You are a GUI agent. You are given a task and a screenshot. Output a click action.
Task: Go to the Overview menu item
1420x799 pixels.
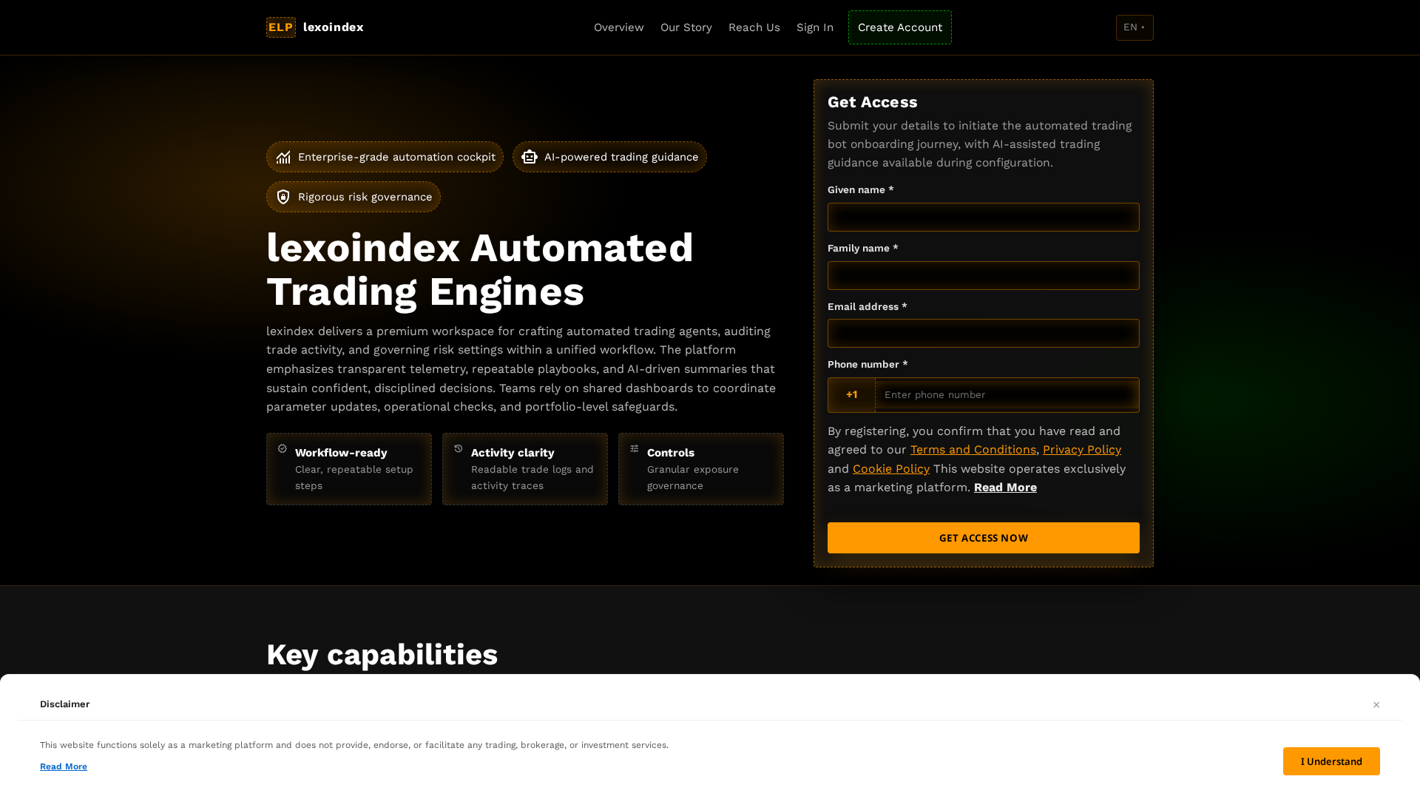[x=619, y=27]
